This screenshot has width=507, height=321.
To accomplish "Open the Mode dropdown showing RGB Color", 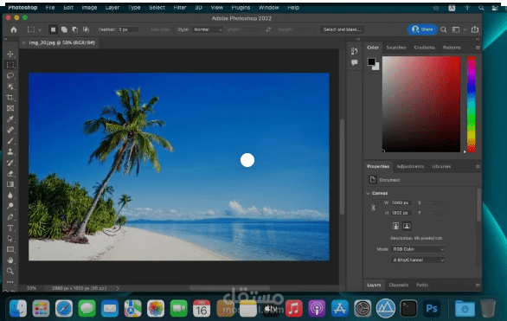I will (x=418, y=249).
